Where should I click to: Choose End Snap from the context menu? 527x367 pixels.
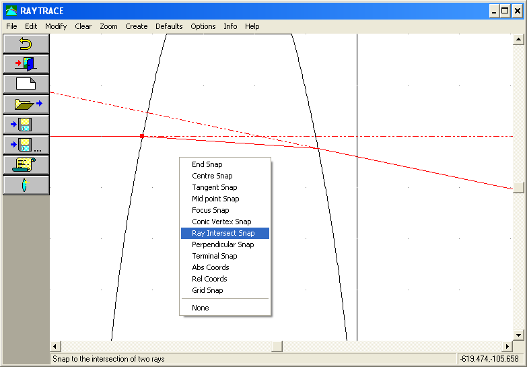click(x=225, y=164)
